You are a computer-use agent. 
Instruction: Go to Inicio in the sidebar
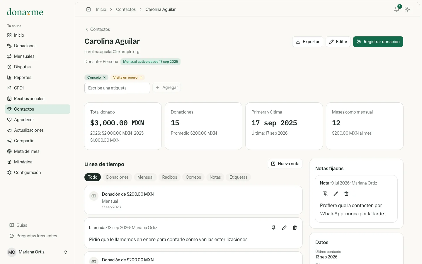click(38, 35)
